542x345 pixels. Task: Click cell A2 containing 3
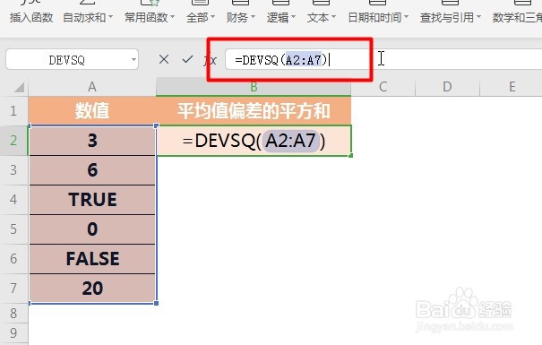click(x=92, y=141)
